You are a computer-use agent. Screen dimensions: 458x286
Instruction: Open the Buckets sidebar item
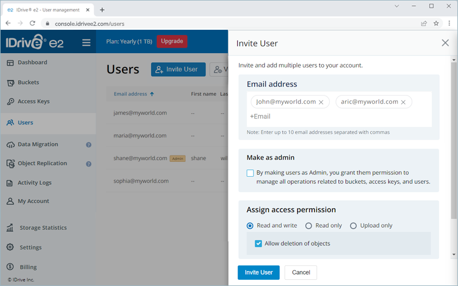pyautogui.click(x=28, y=82)
